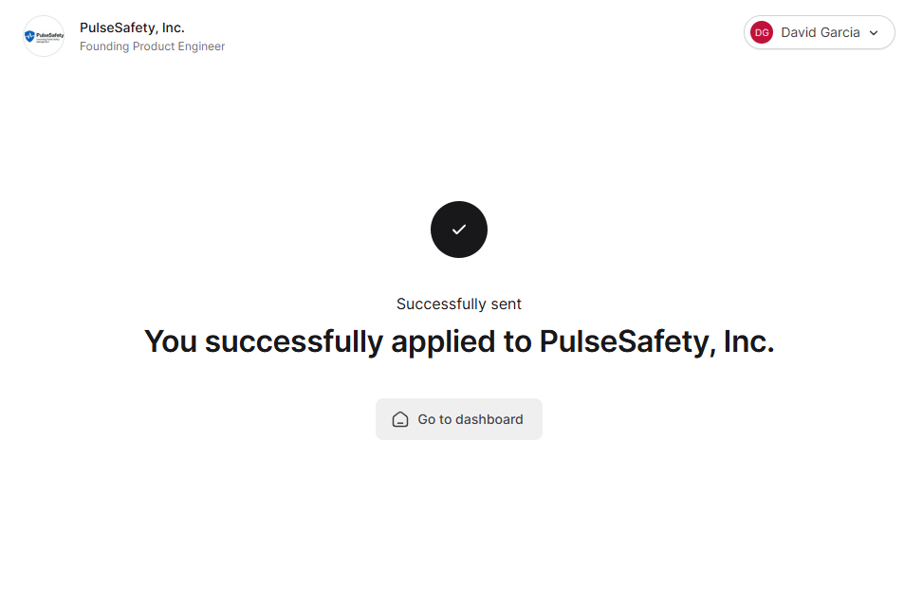Open the PulseSafety, Inc. header name

click(132, 28)
